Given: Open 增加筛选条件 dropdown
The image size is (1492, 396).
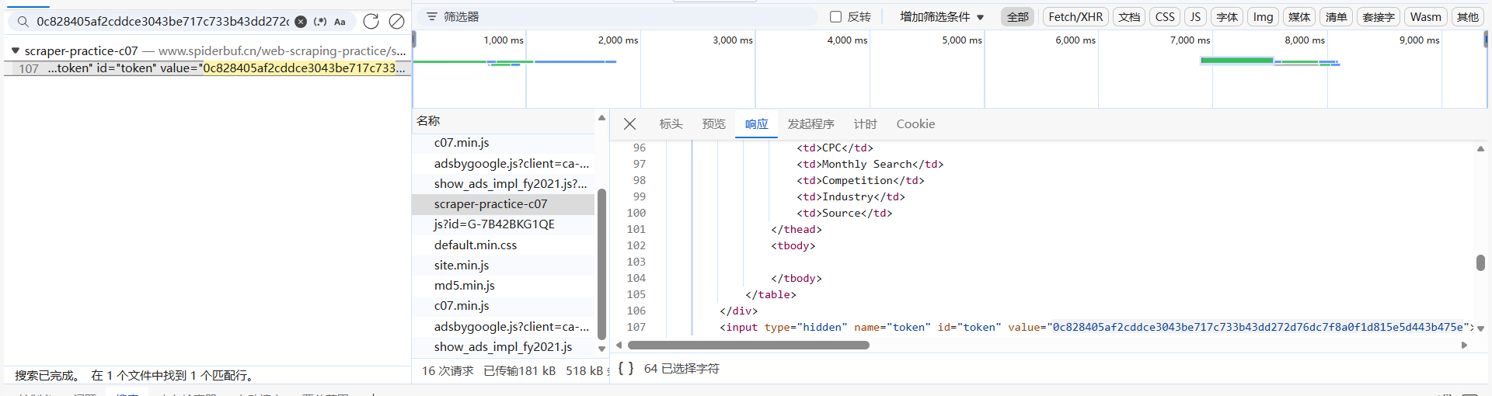Looking at the screenshot, I should point(942,16).
